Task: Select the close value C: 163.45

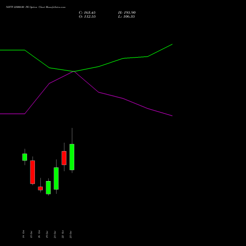Action: [x=87, y=13]
